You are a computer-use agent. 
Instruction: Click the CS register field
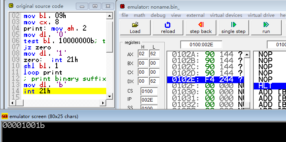[x=149, y=91]
